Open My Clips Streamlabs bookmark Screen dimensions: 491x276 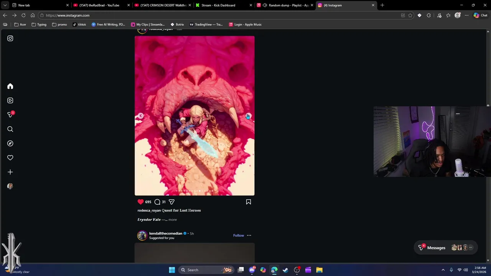click(148, 25)
